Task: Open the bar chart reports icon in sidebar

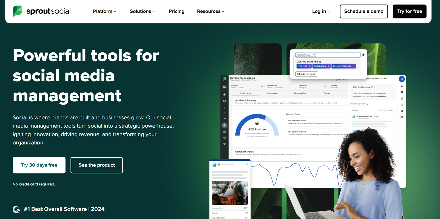Action: [224, 132]
